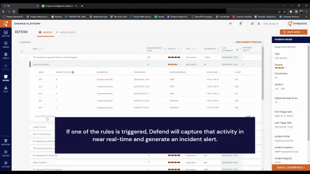The height and width of the screenshot is (174, 310).
Task: Sort by Last Occurrence column arrows
Action: pyautogui.click(x=237, y=49)
